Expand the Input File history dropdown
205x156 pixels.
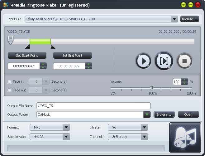tap(174, 19)
